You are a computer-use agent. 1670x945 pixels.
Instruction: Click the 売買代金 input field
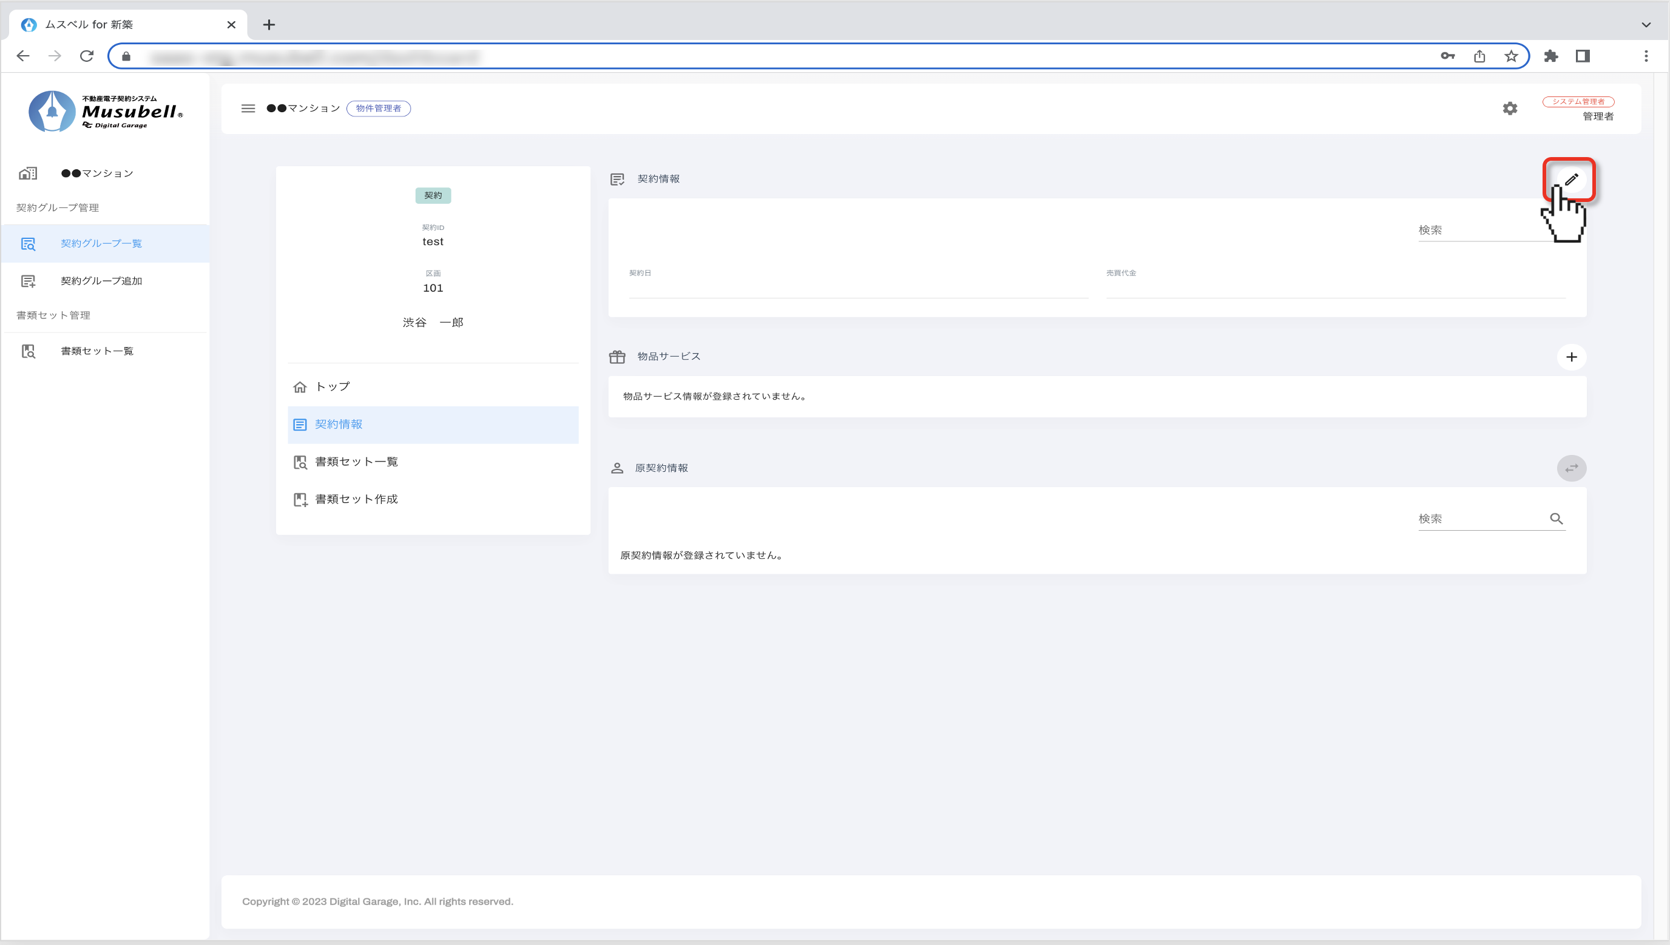1335,288
